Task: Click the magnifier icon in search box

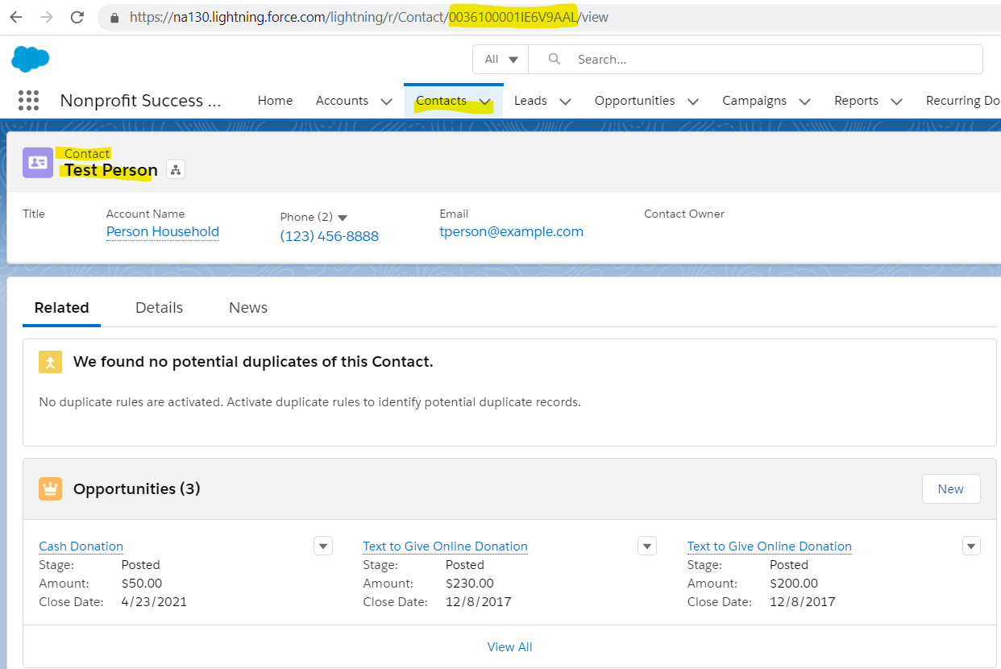Action: click(x=554, y=59)
